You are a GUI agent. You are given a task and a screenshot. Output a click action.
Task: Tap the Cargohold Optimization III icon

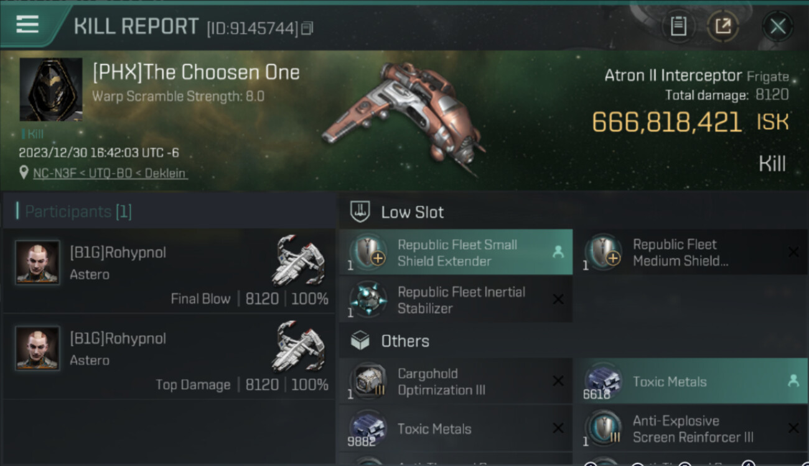click(x=368, y=381)
